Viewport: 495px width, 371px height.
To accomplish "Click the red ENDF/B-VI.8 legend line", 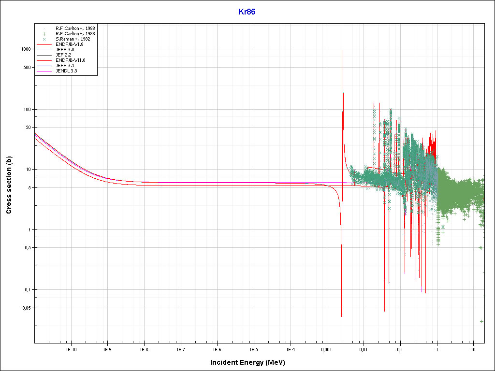I will (x=44, y=44).
